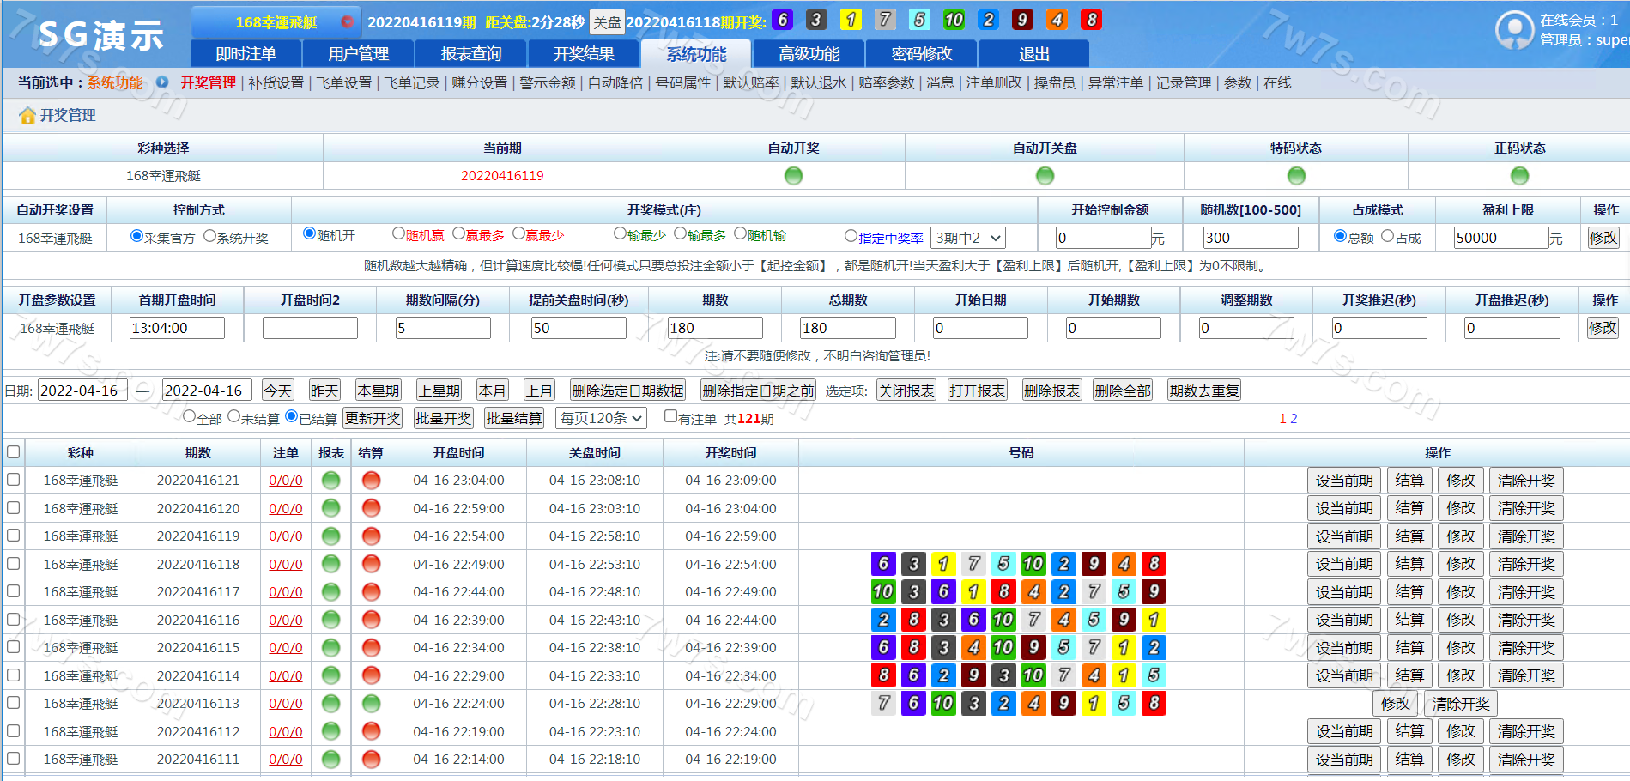Image resolution: width=1630 pixels, height=781 pixels.
Task: Click the online member avatar icon
Action: tap(1514, 30)
